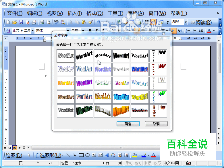Click the Line tool in Drawing toolbar
The height and width of the screenshot is (168, 224).
(68, 155)
